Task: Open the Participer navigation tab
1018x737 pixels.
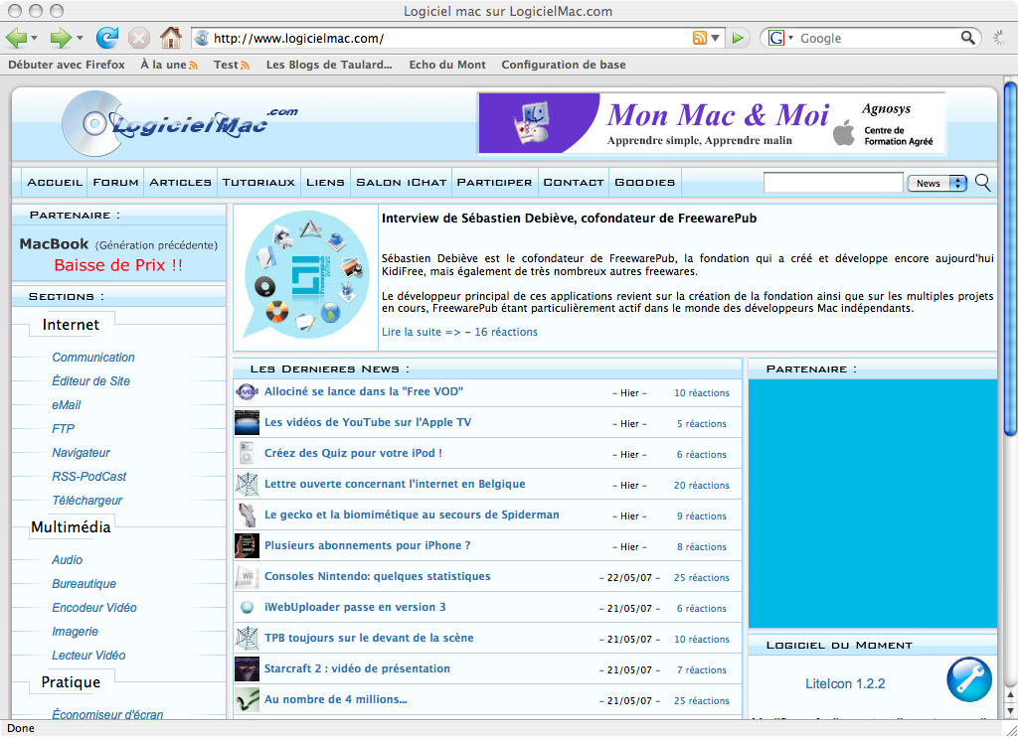Action: 494,183
